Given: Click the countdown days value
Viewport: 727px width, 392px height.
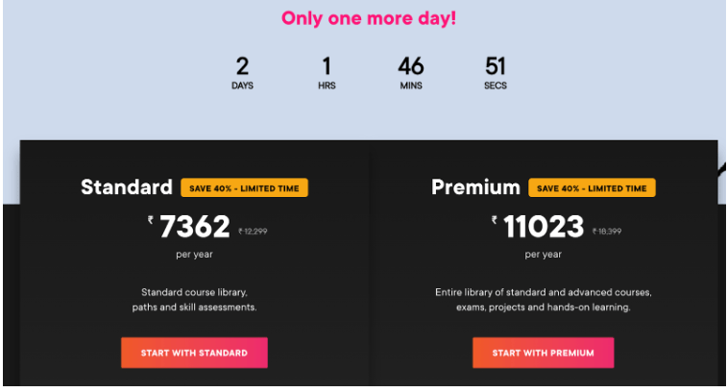Looking at the screenshot, I should [x=242, y=66].
